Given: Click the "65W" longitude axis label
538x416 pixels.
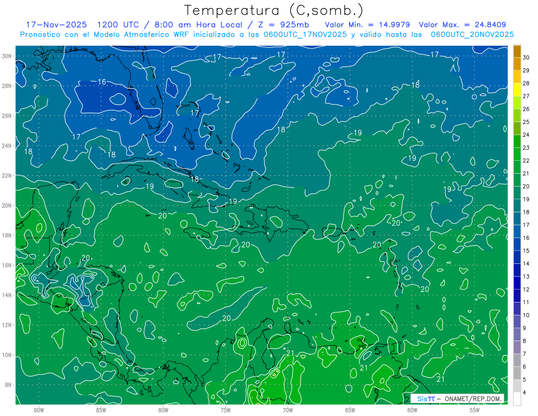Looking at the screenshot, I should (350, 410).
